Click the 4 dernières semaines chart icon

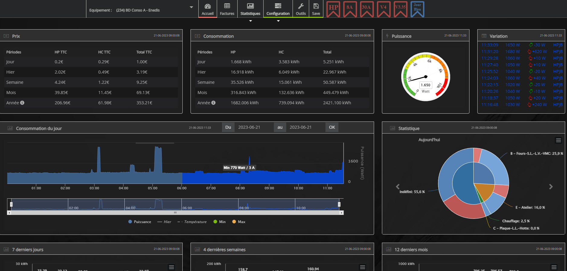(197, 249)
